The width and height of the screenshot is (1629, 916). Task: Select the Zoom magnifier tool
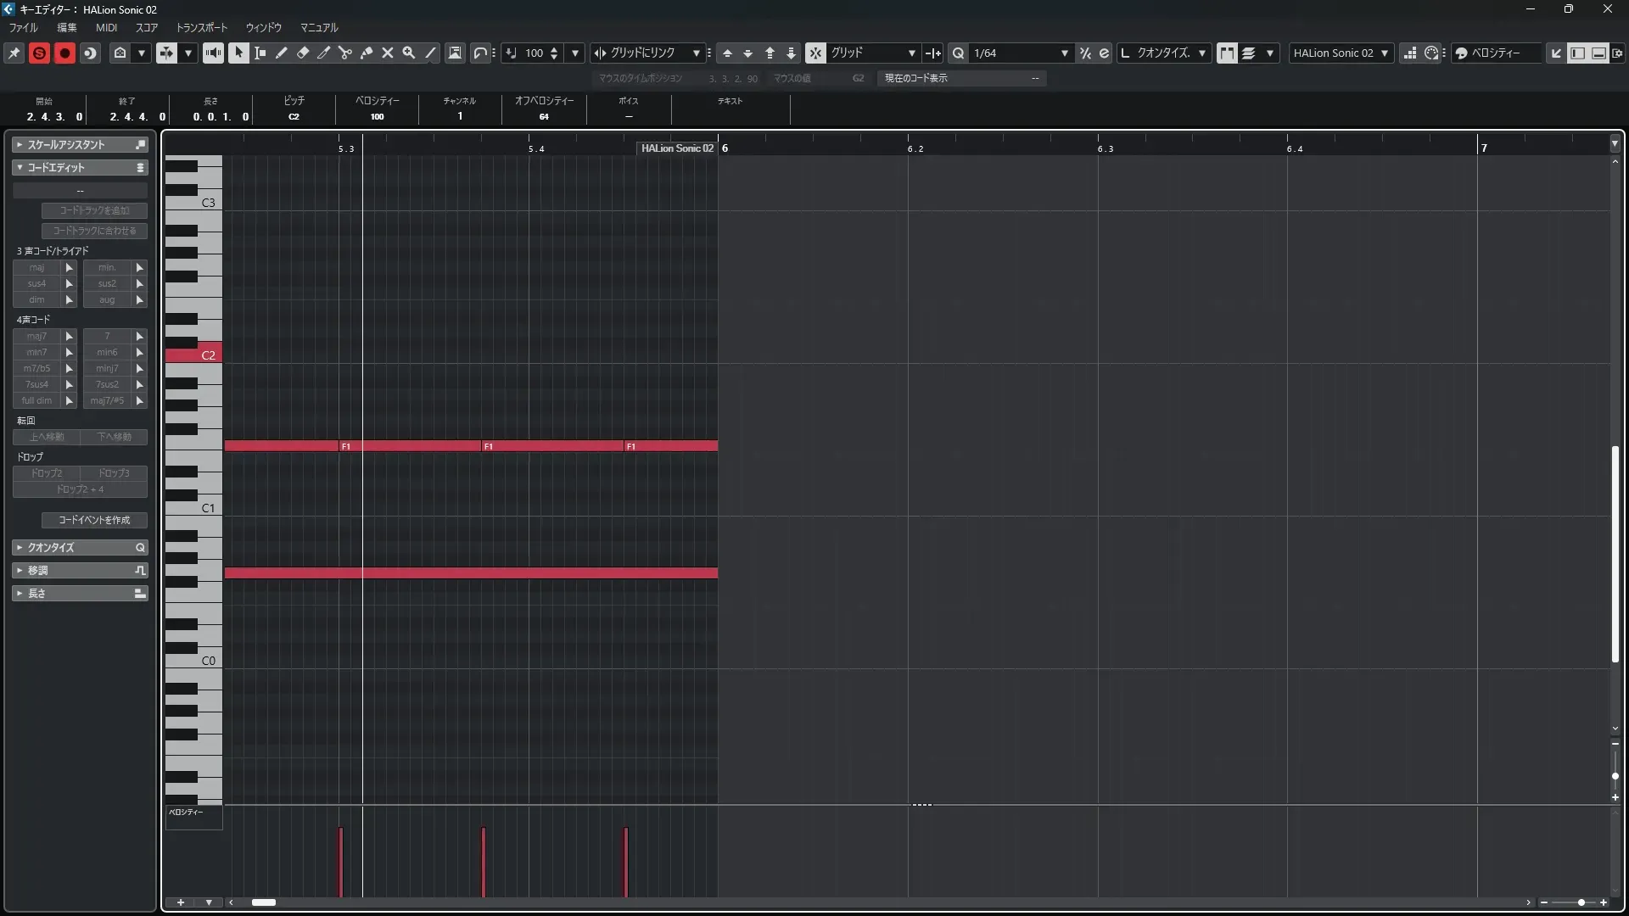pos(409,53)
